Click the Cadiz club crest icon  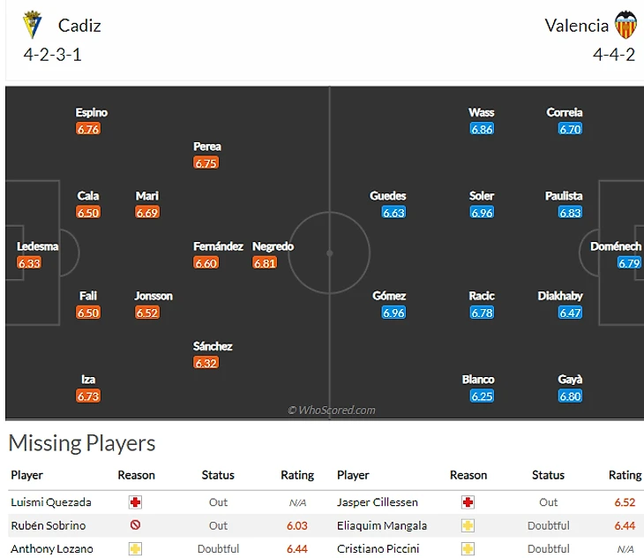click(x=34, y=24)
